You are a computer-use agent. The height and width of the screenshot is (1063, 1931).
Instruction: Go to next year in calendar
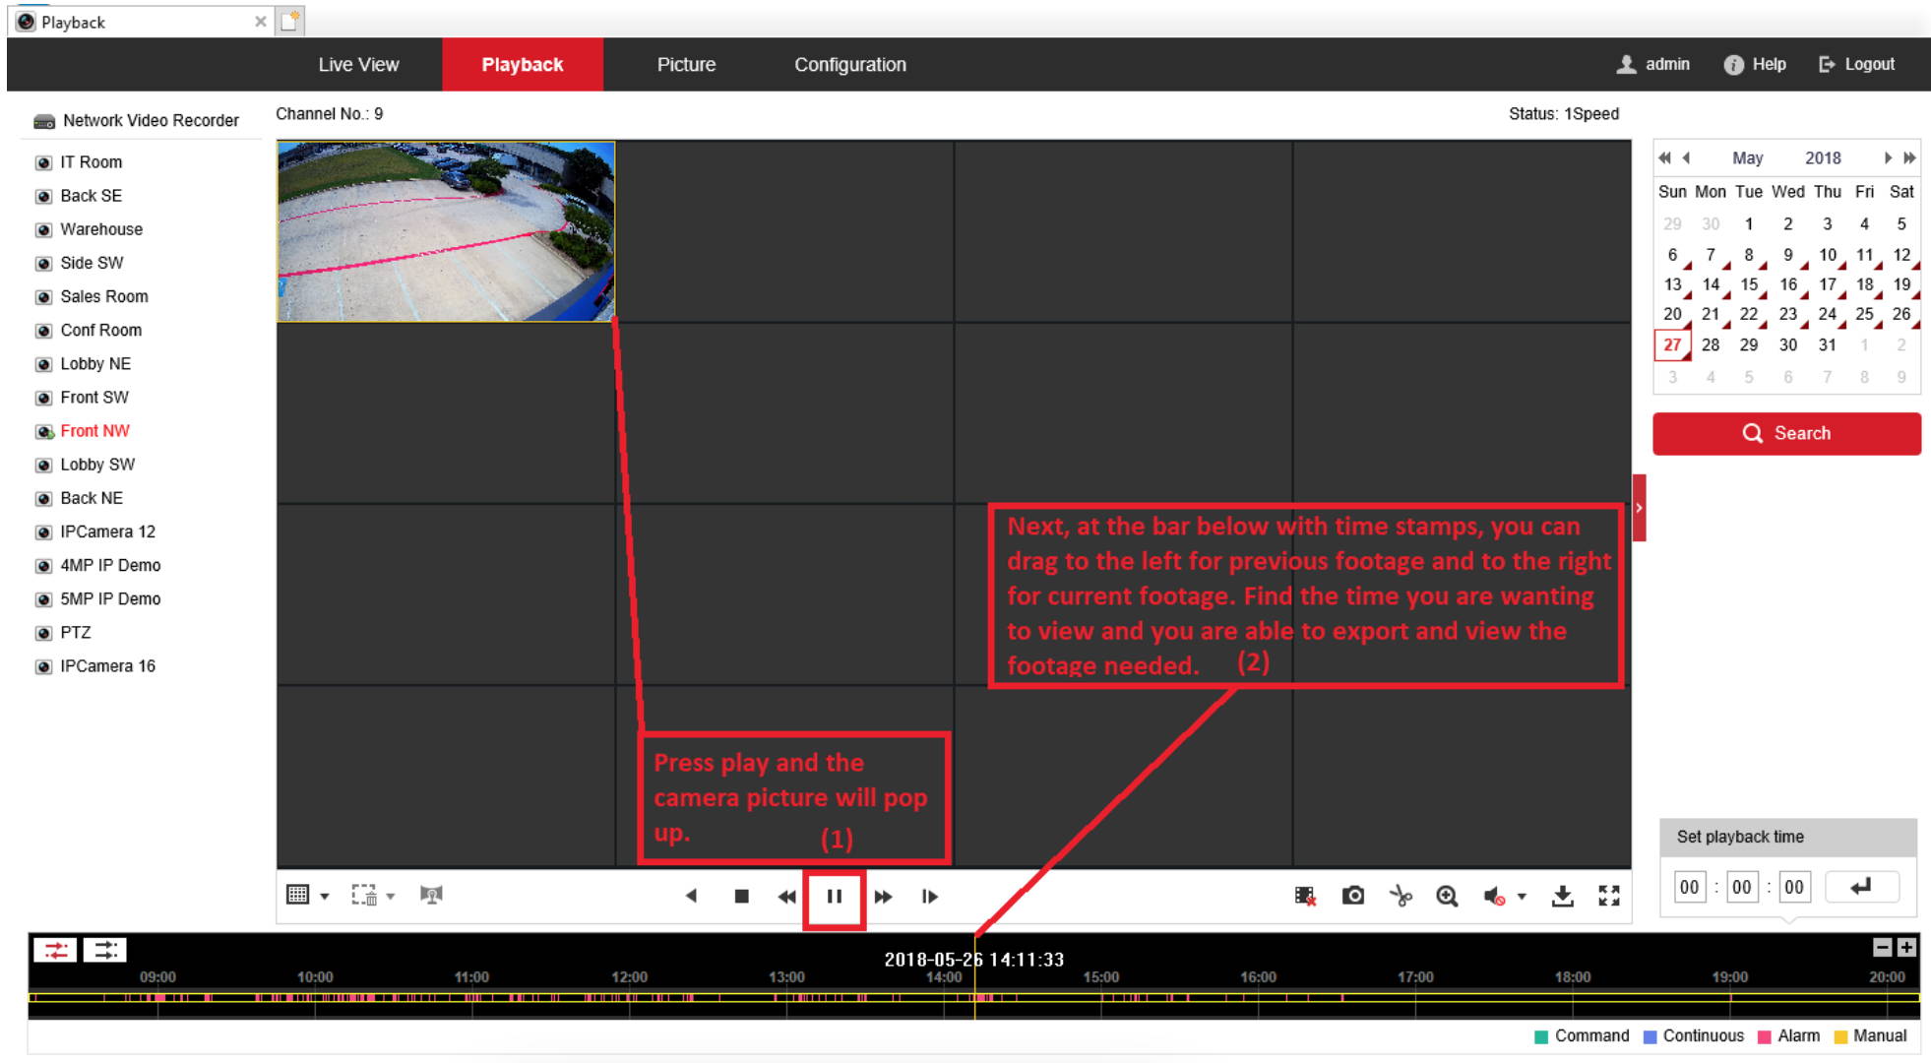[1909, 157]
